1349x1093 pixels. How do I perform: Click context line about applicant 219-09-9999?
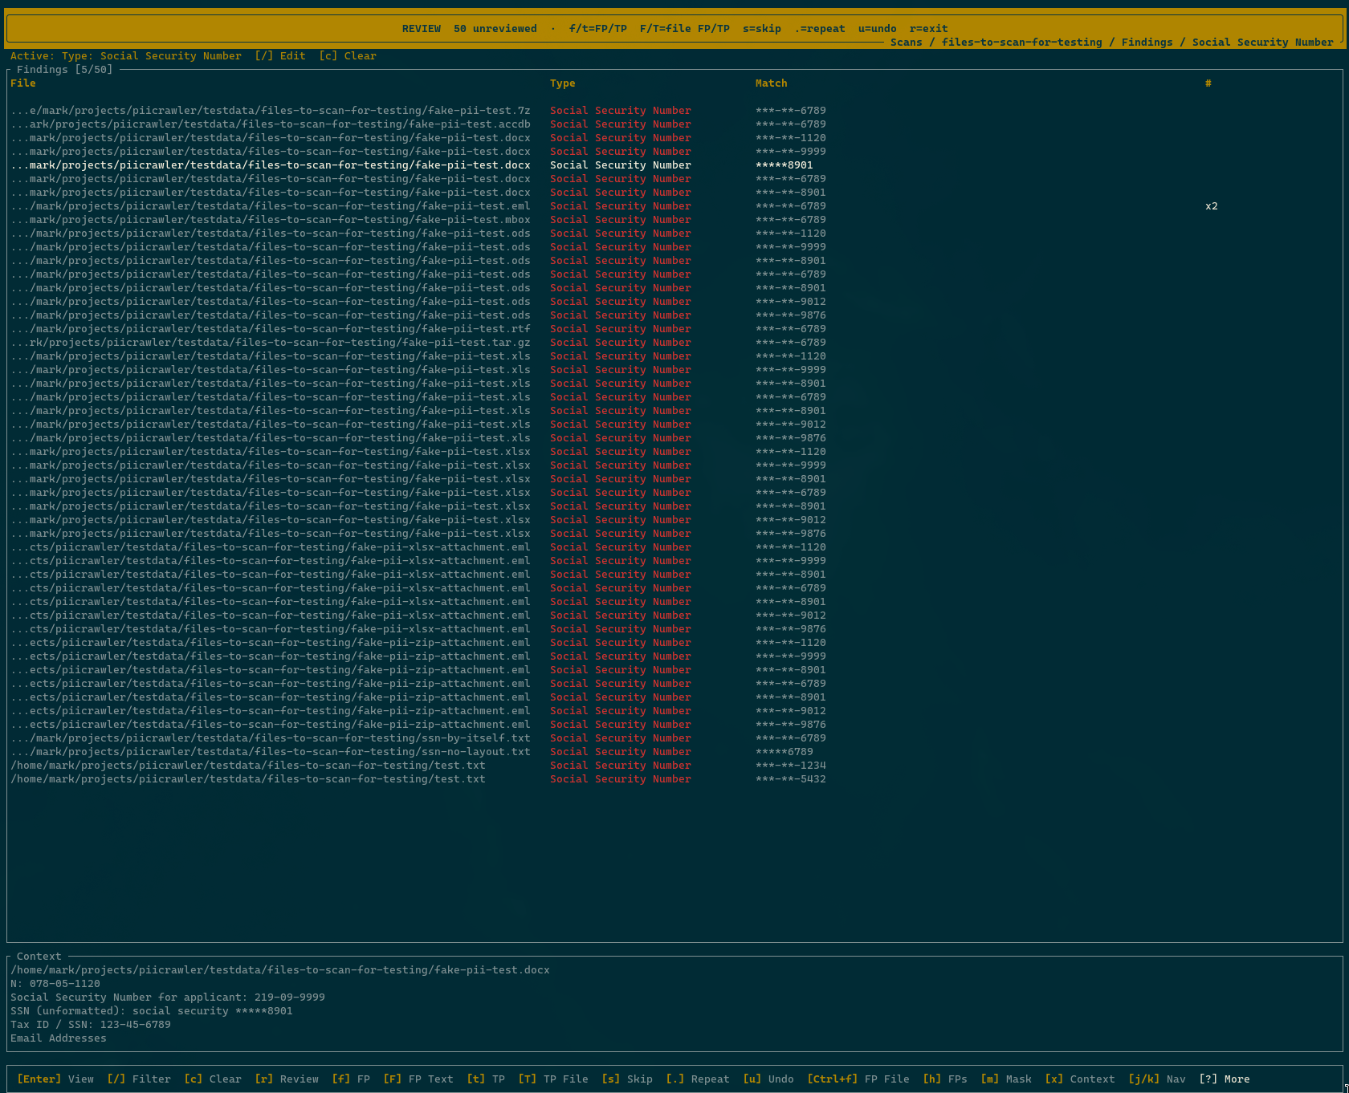168,998
